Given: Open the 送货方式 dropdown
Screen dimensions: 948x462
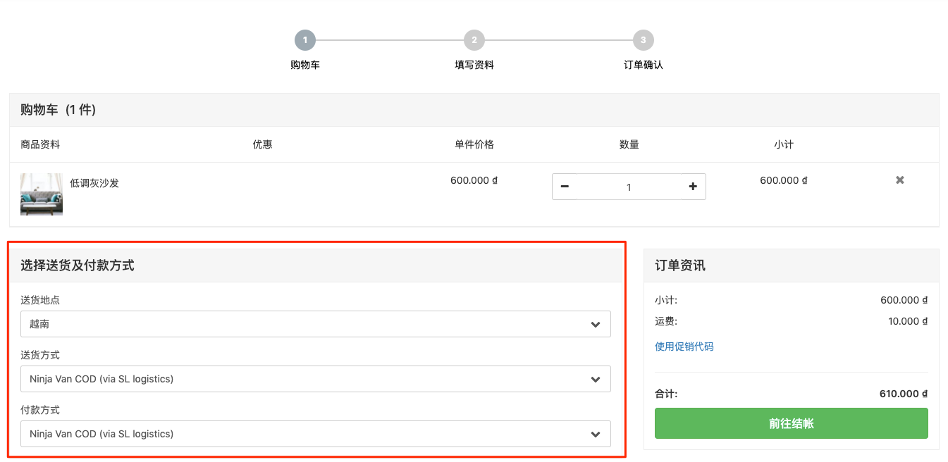Looking at the screenshot, I should (x=316, y=379).
